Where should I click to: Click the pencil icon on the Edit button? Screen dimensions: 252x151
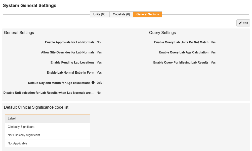coord(240,23)
